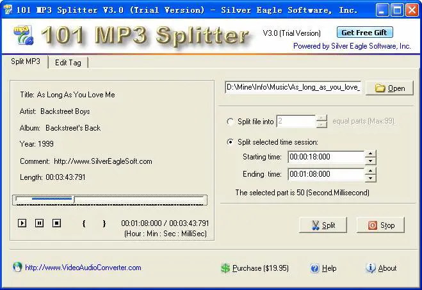The image size is (422, 290).
Task: Maximize the 101 MP3 Splitter window
Action: [x=396, y=10]
